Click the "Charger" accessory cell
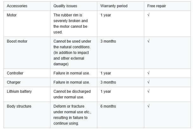The width and height of the screenshot is (194, 130). point(14,82)
